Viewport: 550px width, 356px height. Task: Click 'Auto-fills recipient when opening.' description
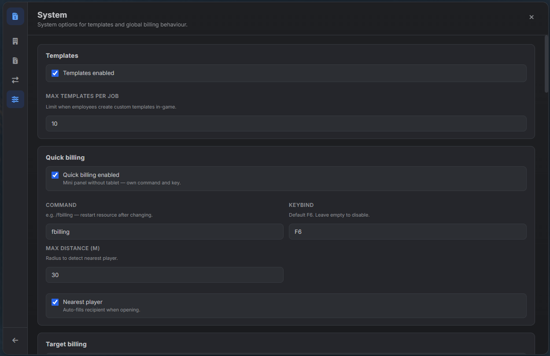click(101, 310)
